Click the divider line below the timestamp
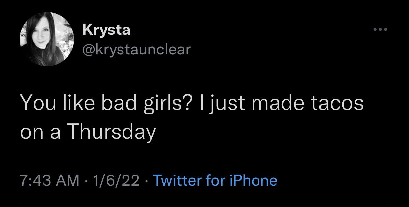 coord(204,203)
